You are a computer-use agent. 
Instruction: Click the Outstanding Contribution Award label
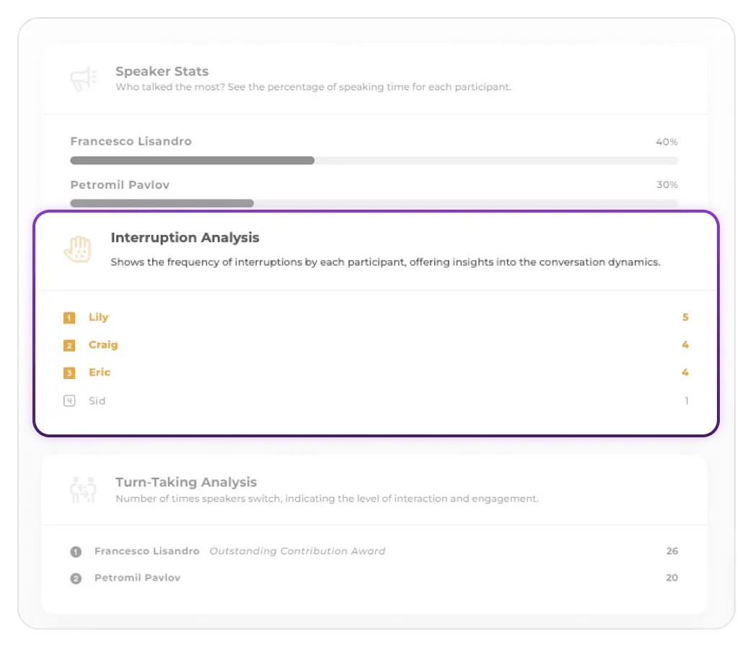(297, 551)
